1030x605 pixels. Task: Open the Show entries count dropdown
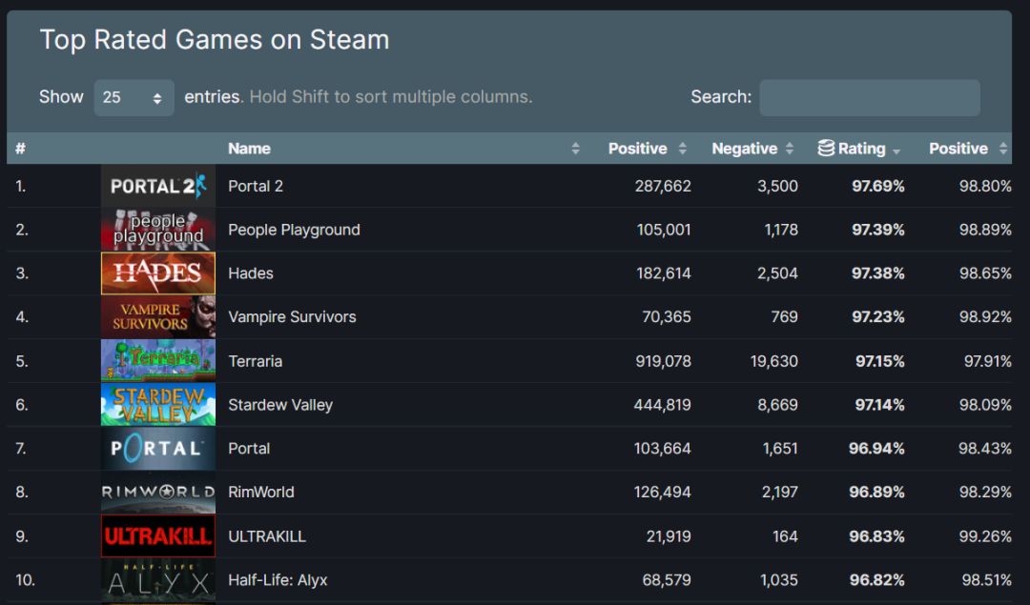point(134,97)
